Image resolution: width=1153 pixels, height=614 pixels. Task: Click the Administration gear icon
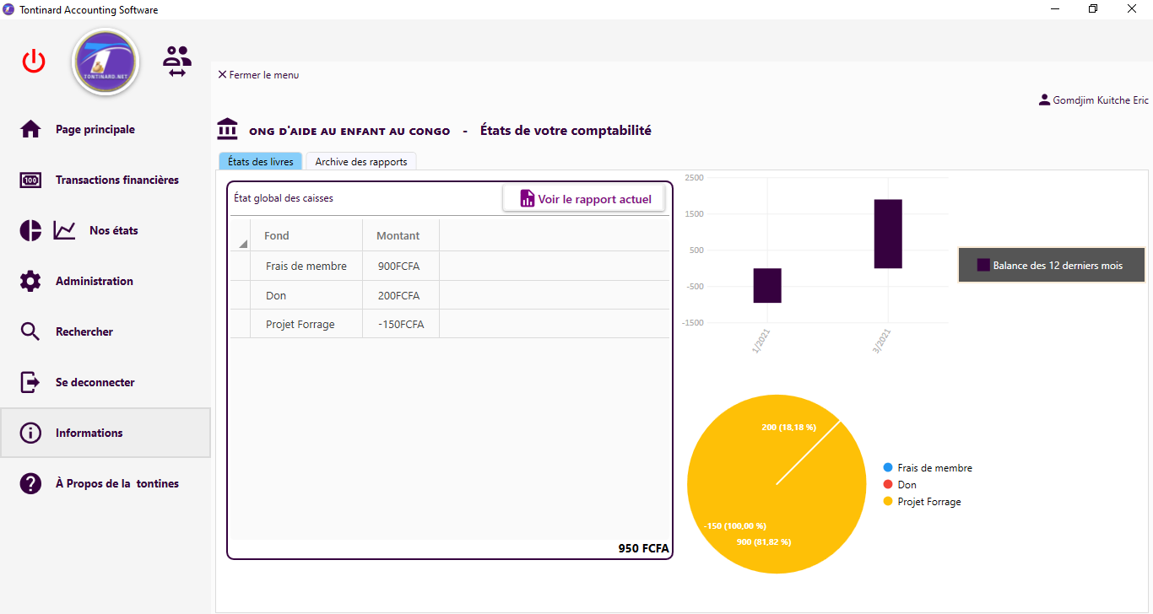point(30,281)
